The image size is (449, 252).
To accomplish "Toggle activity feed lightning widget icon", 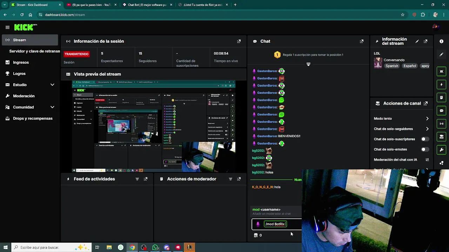I will (441, 84).
